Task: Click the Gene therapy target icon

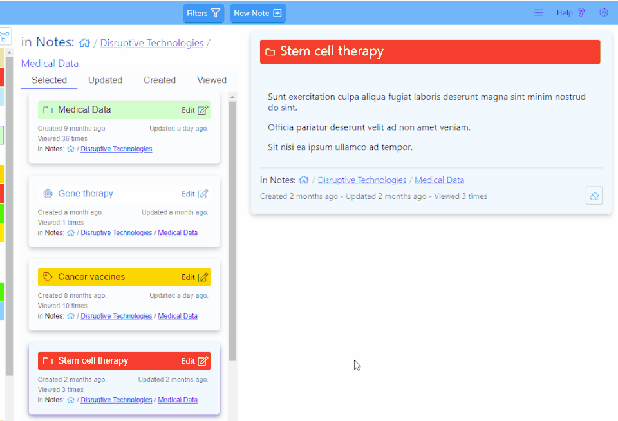Action: tap(48, 194)
